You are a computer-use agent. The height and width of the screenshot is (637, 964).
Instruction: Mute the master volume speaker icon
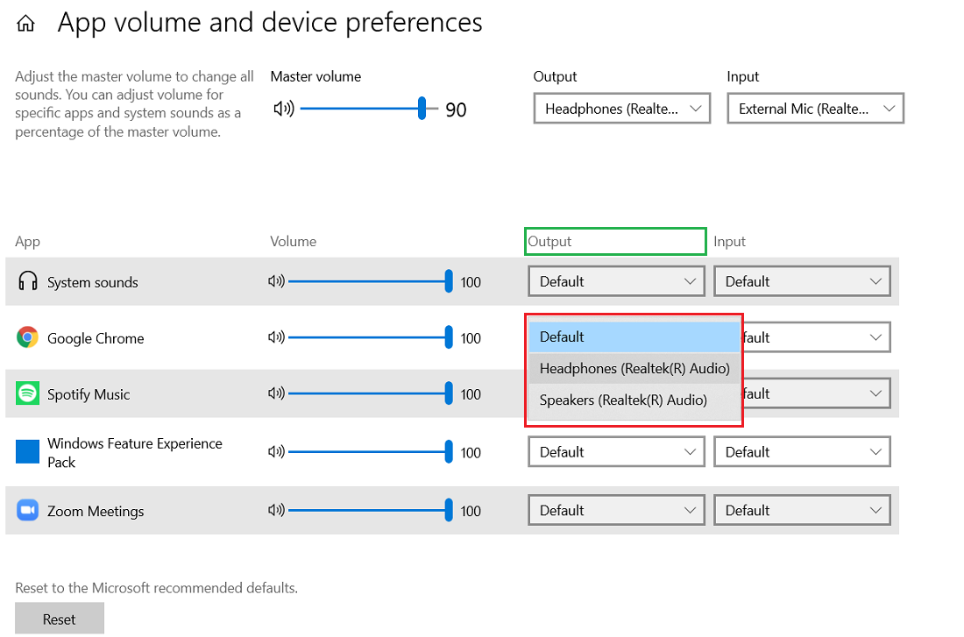click(x=283, y=110)
